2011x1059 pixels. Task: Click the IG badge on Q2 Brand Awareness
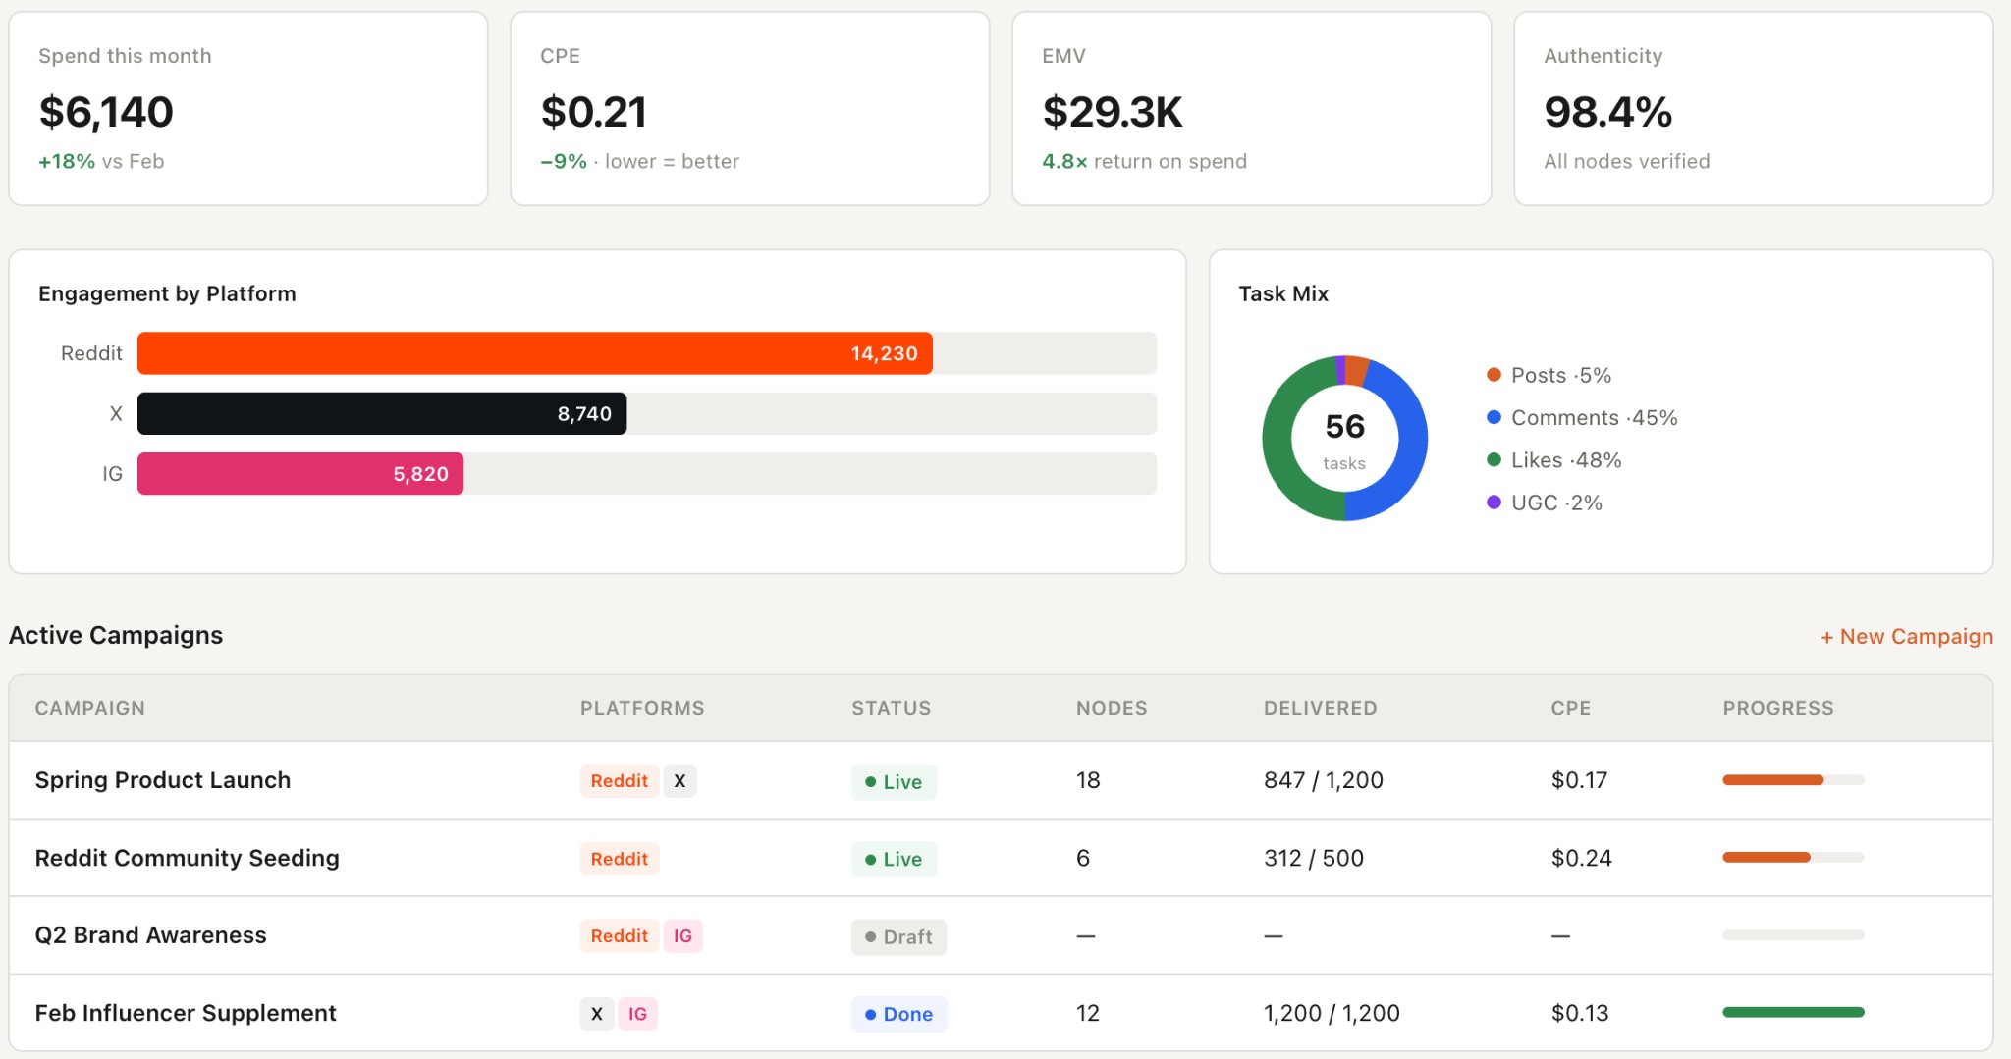click(682, 935)
